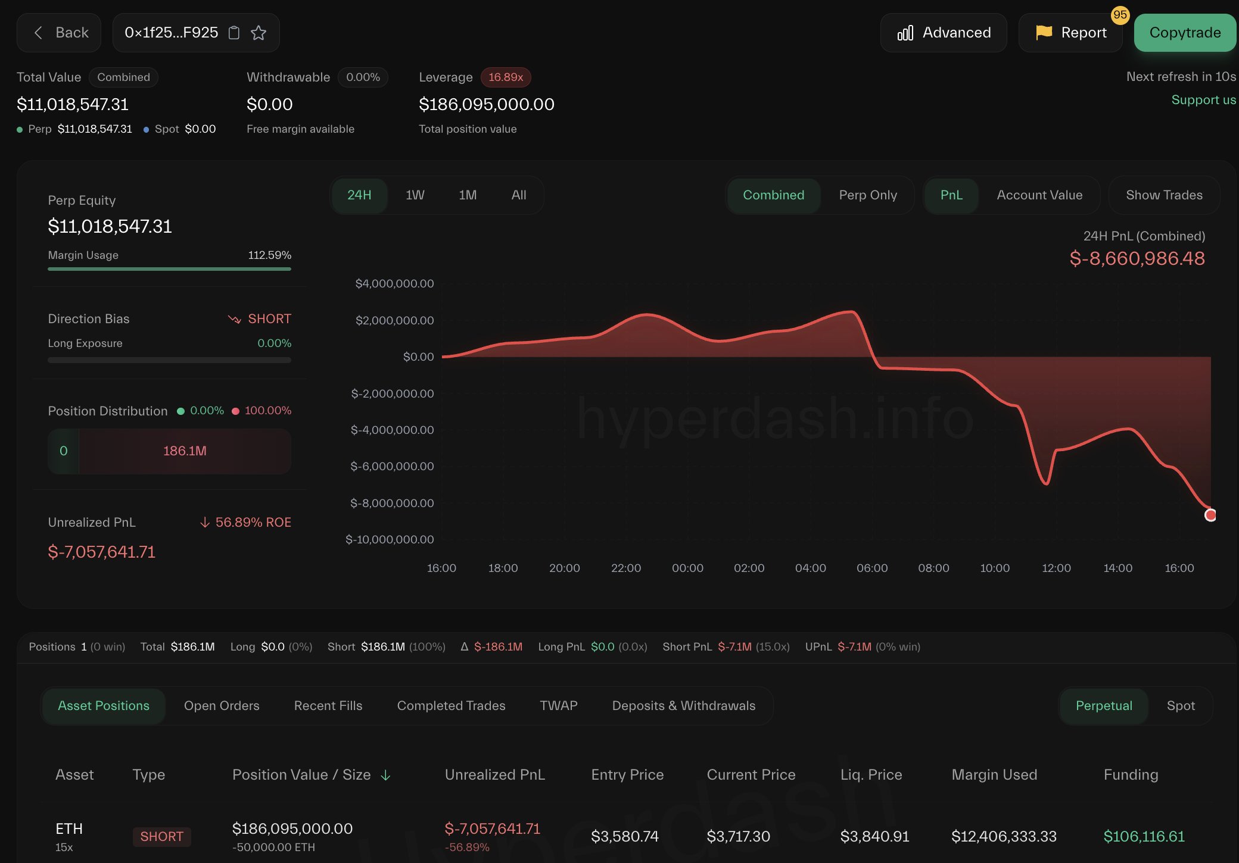Click the SHORT direction trend arrow icon
This screenshot has width=1239, height=863.
click(234, 319)
